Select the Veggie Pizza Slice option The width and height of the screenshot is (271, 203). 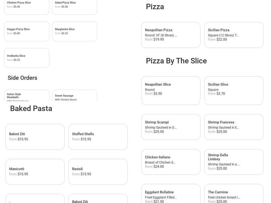27,31
